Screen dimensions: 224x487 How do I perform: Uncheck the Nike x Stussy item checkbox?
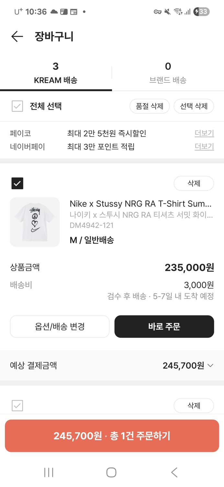click(17, 183)
